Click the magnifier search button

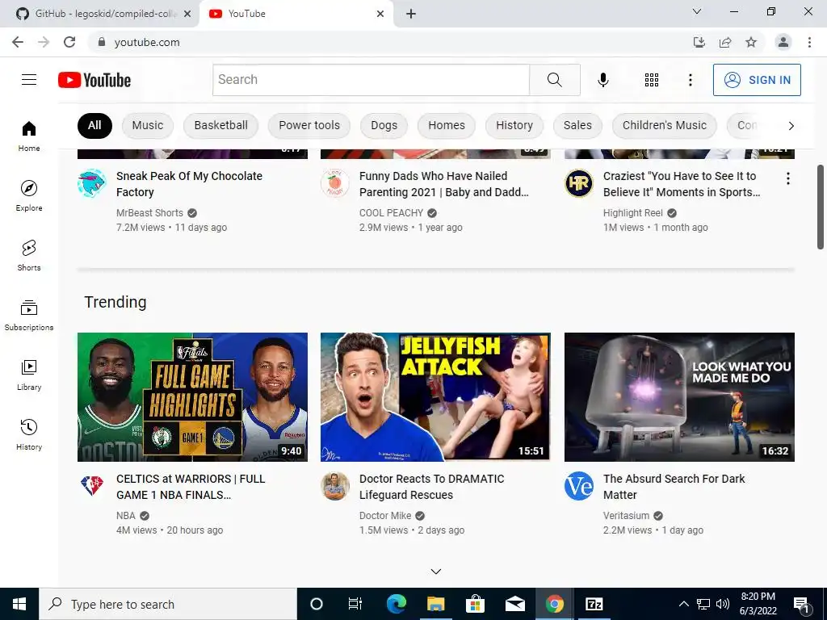coord(554,80)
